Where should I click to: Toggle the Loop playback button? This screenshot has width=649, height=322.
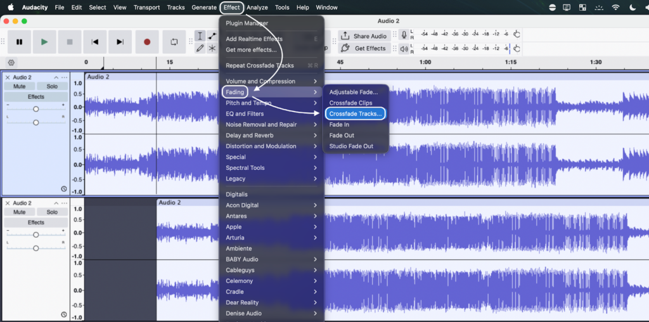click(x=174, y=42)
